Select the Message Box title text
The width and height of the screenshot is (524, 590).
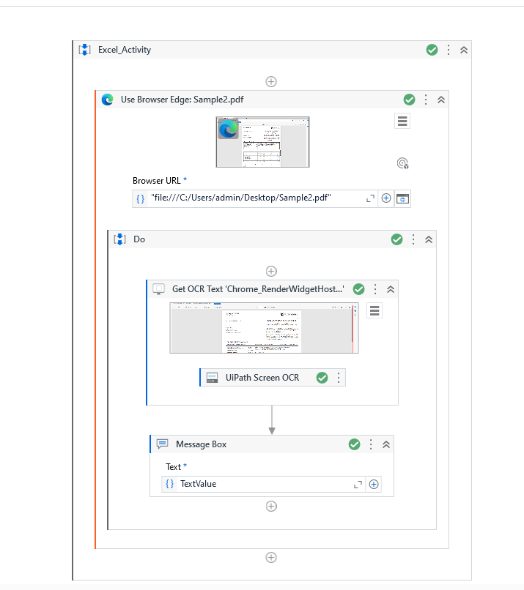201,444
